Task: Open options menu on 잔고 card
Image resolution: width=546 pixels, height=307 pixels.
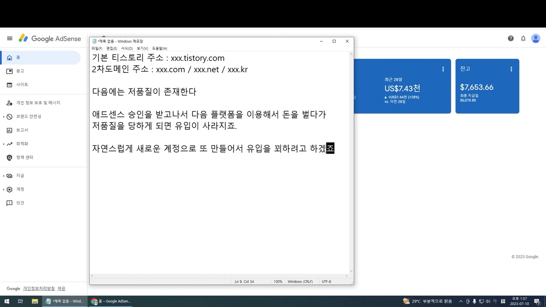Action: pos(511,69)
